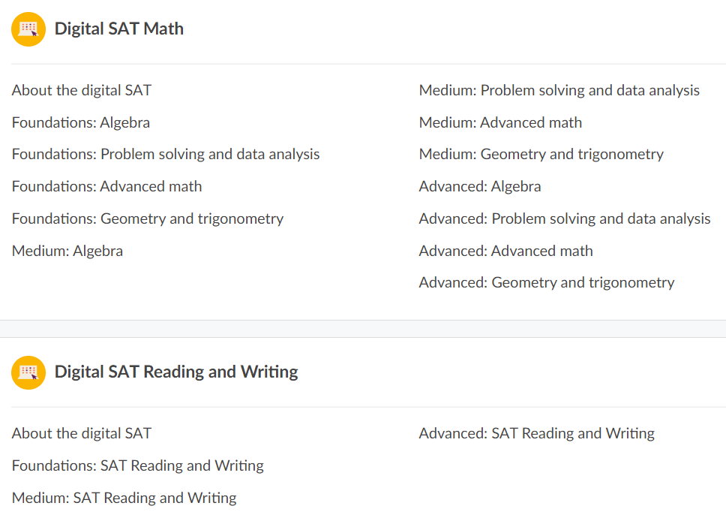This screenshot has height=521, width=726.
Task: Open Foundations: Advanced math unit
Action: click(106, 187)
